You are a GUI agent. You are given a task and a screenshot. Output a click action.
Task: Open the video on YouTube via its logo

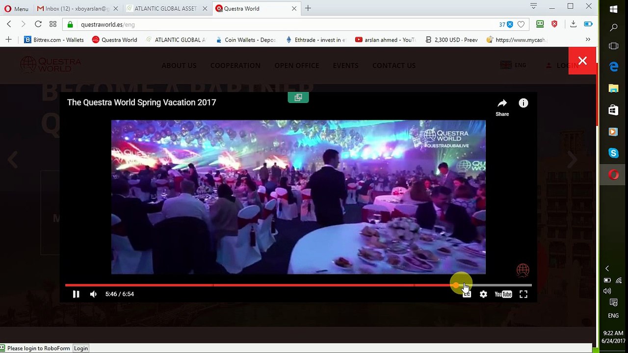[x=503, y=294]
